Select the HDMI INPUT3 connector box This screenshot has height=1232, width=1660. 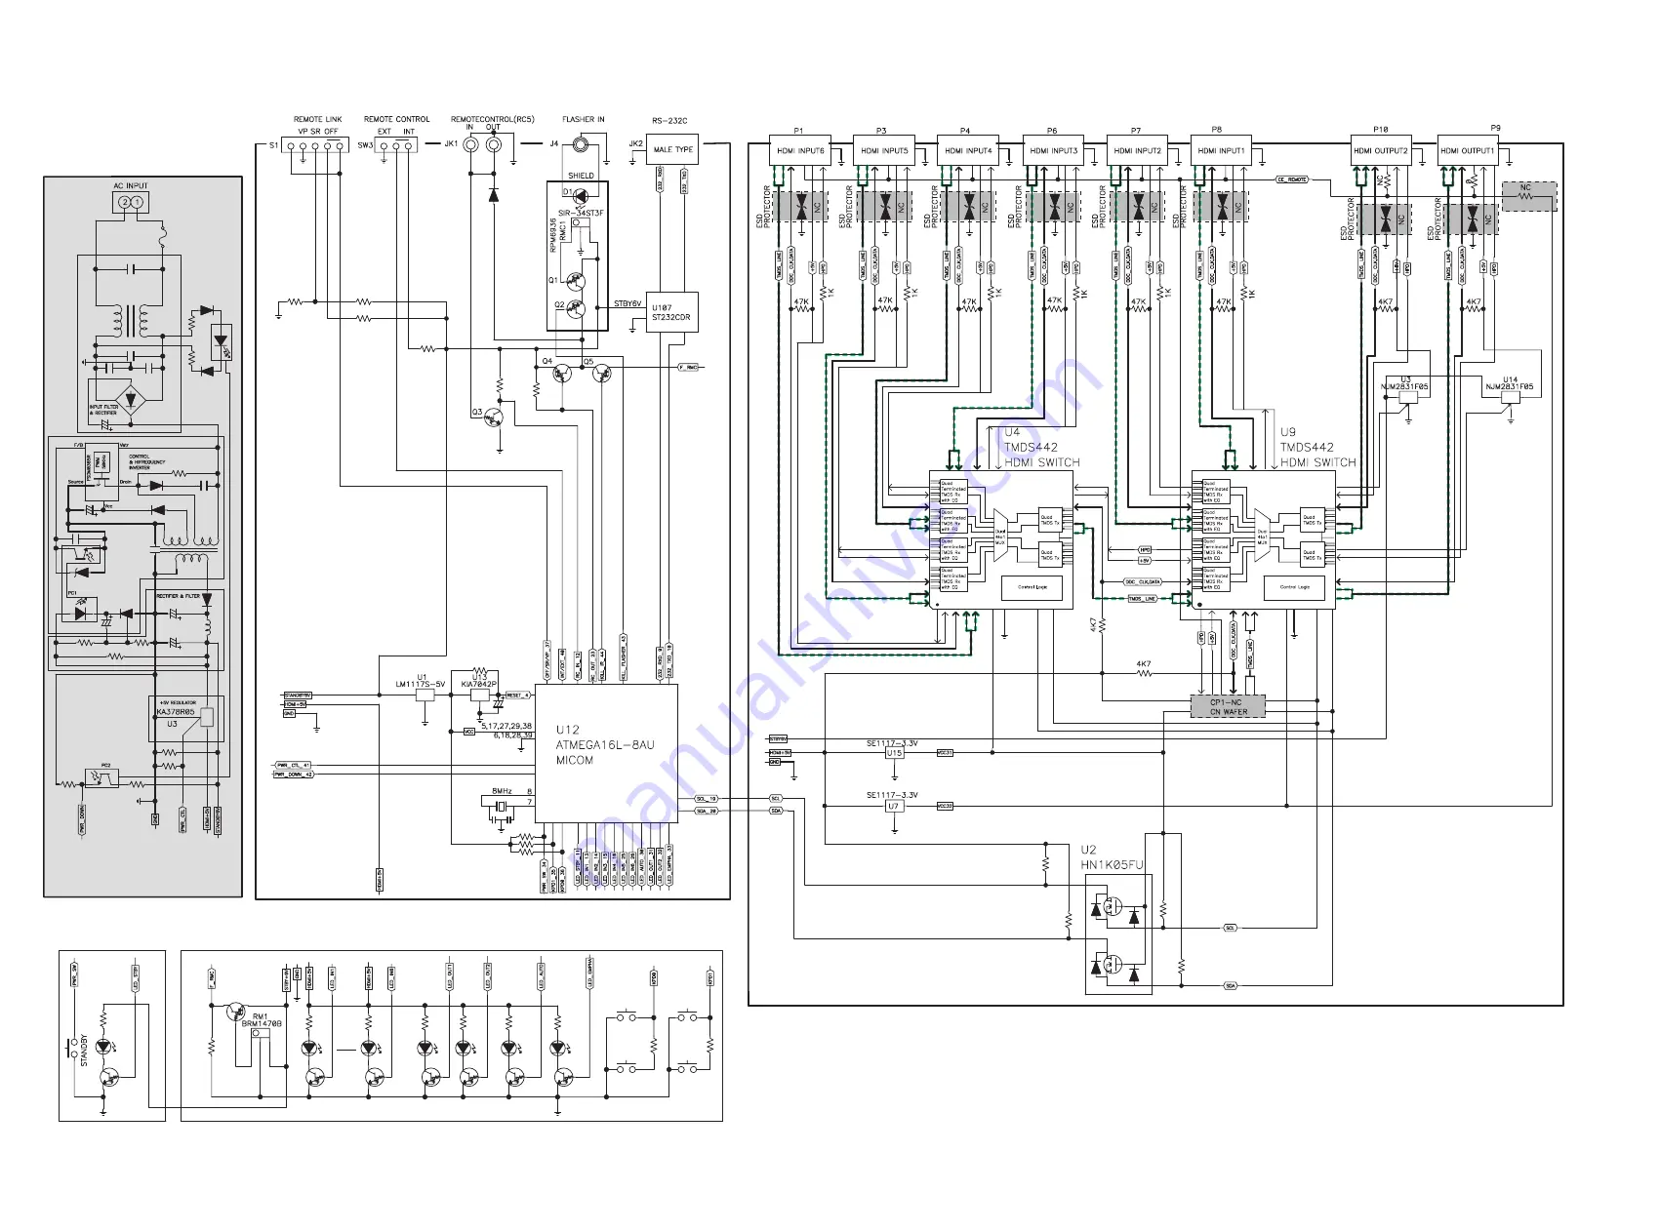1053,150
